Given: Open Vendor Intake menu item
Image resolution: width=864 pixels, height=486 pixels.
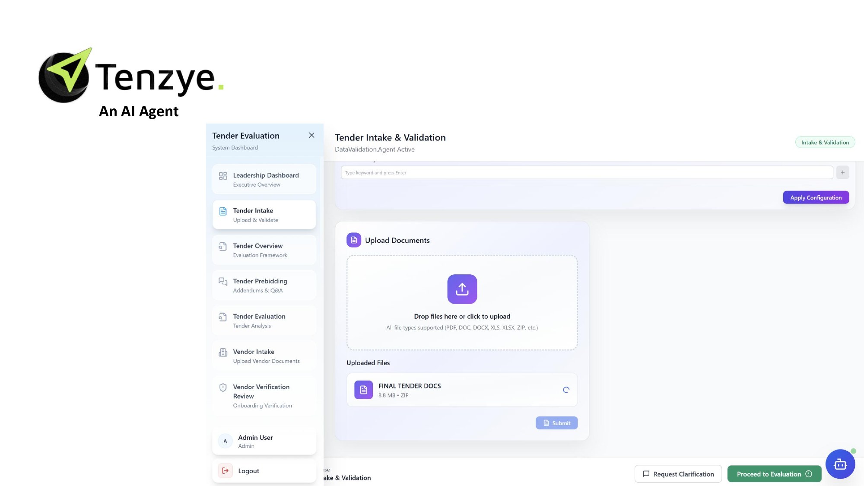Looking at the screenshot, I should click(264, 356).
